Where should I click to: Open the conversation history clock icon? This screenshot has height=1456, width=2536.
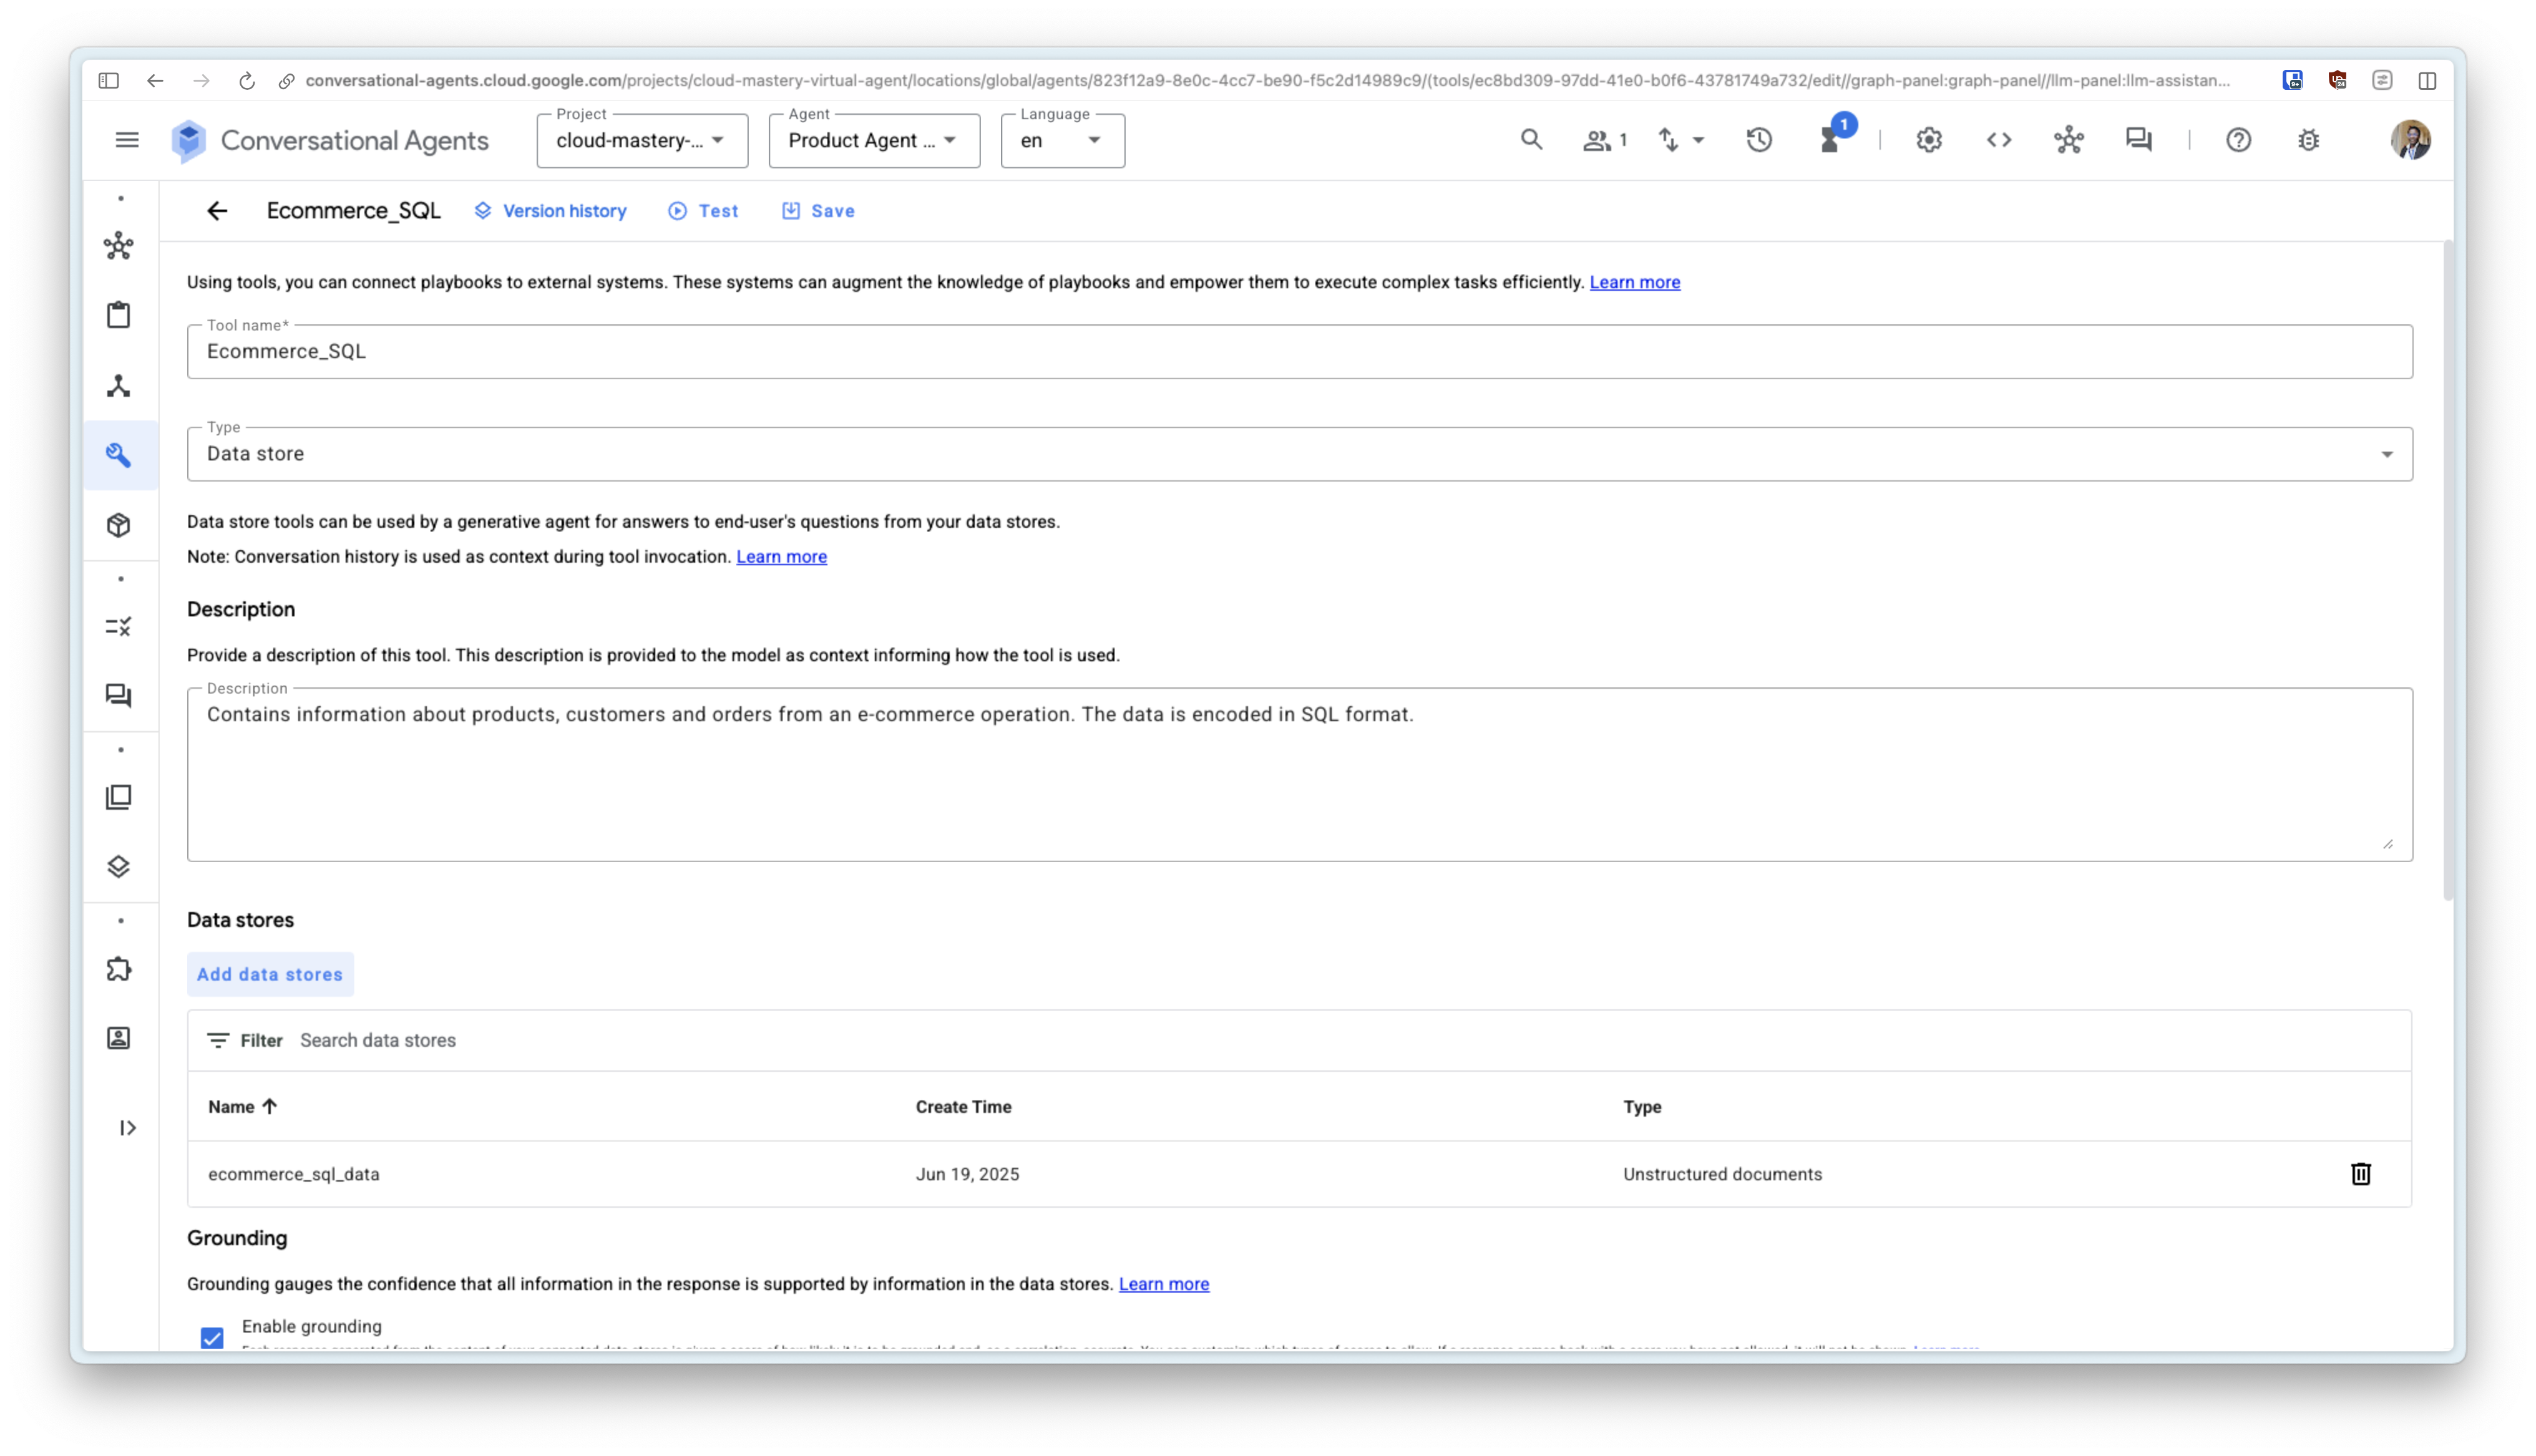[1759, 140]
